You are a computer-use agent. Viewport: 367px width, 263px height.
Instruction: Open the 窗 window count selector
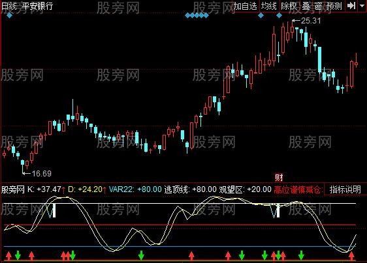(318, 6)
